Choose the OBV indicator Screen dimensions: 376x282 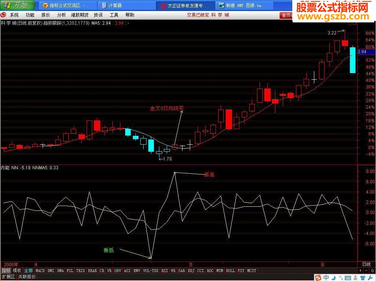pyautogui.click(x=118, y=271)
